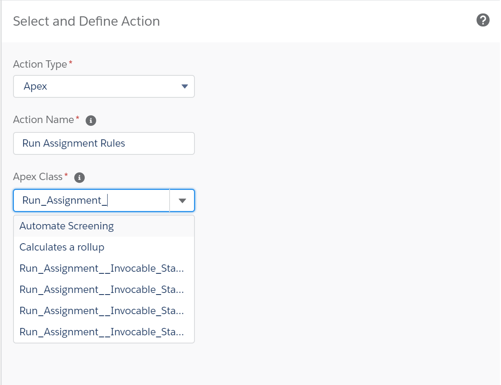
Task: Click the Action Name input field
Action: (x=104, y=143)
